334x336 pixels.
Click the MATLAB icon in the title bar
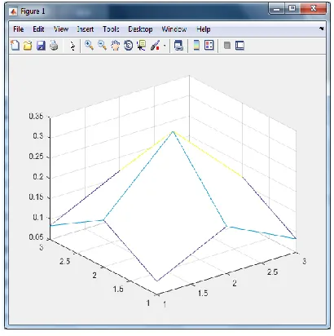pos(13,11)
